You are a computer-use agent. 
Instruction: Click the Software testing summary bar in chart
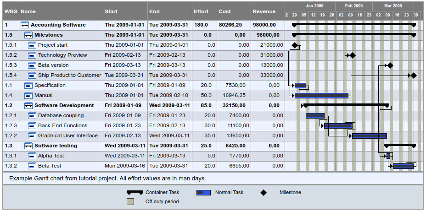(x=400, y=146)
